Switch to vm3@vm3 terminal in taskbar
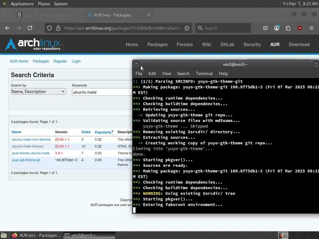319x239 pixels. click(x=89, y=235)
